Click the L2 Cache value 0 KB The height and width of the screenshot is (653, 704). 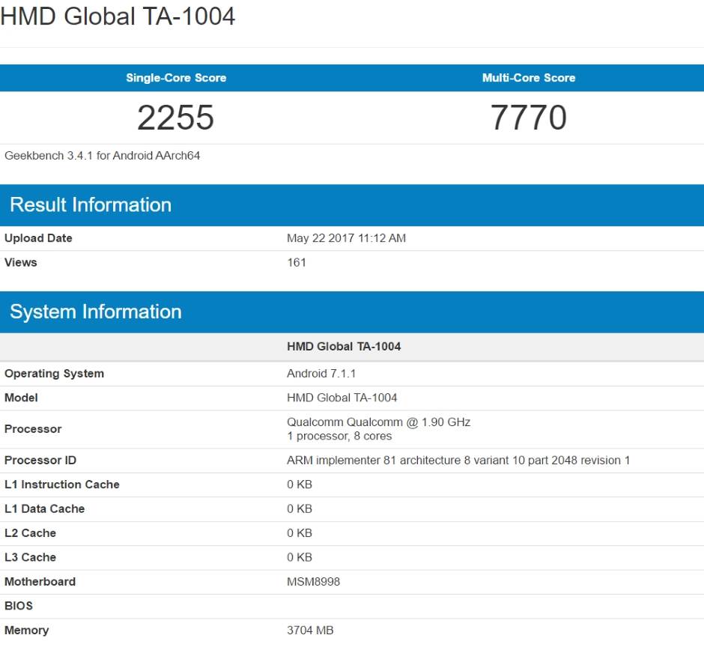[300, 532]
